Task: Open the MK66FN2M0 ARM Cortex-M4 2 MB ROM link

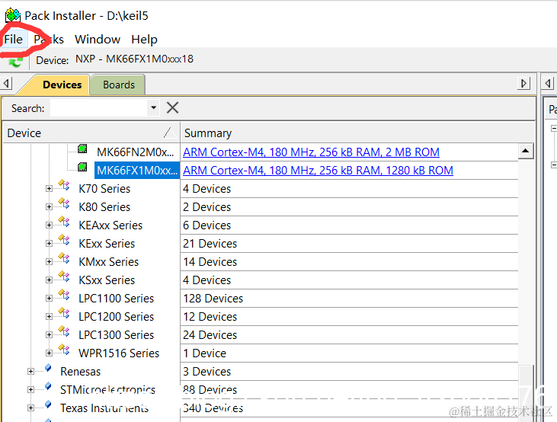Action: (311, 152)
